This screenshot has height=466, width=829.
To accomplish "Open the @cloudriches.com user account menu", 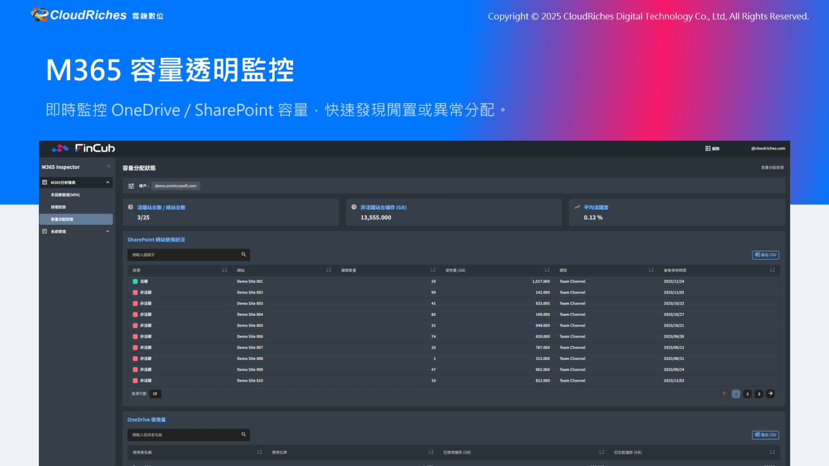I will [x=768, y=149].
